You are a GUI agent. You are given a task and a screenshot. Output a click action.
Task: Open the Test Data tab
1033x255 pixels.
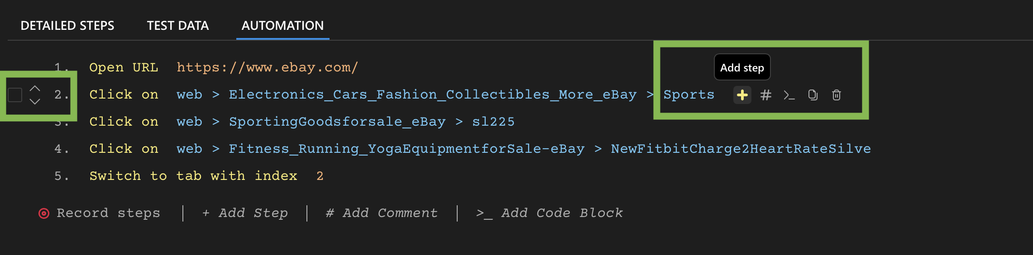click(178, 26)
